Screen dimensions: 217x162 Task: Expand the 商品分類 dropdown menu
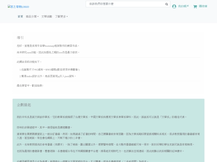32,16
